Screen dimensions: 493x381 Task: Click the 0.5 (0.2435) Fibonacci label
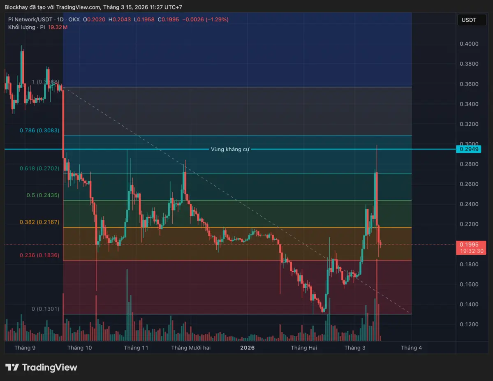pos(43,195)
